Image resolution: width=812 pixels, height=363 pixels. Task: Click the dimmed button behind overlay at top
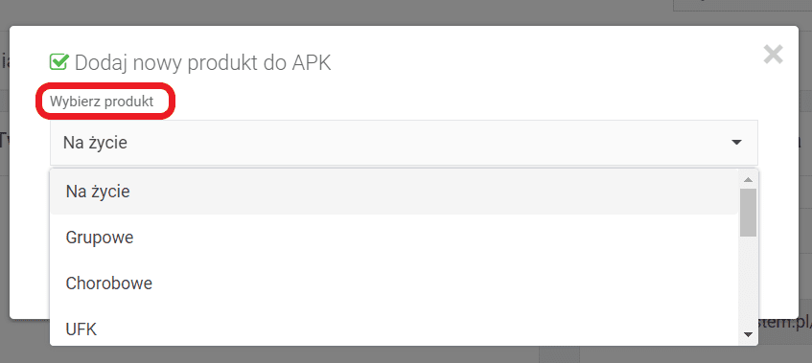tap(743, 5)
